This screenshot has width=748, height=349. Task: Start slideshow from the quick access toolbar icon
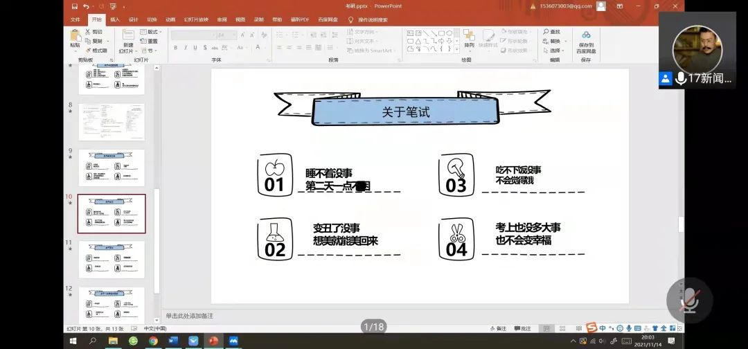pos(113,6)
